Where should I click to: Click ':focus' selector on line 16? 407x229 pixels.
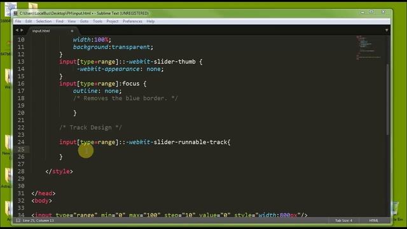point(129,83)
